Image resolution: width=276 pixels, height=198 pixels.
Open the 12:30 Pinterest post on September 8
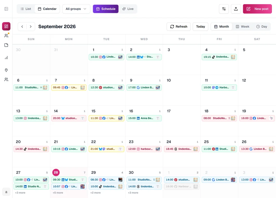(106, 87)
